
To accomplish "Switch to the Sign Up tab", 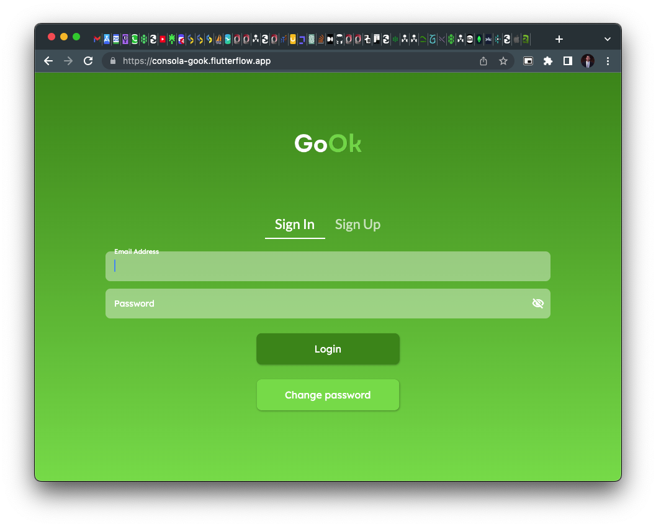I will click(357, 225).
